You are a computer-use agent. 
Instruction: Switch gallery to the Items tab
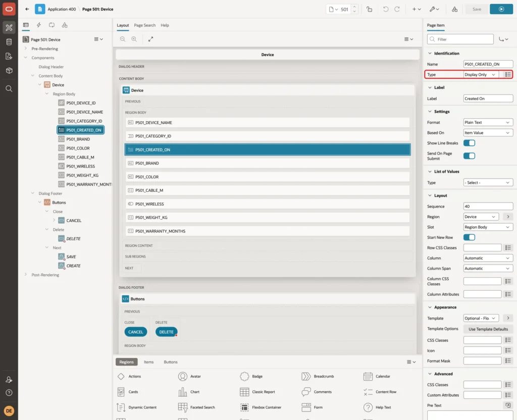[x=149, y=362]
